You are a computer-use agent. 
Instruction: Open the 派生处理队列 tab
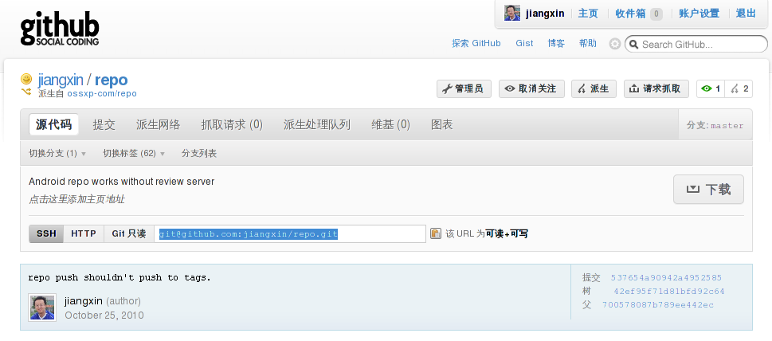[317, 124]
